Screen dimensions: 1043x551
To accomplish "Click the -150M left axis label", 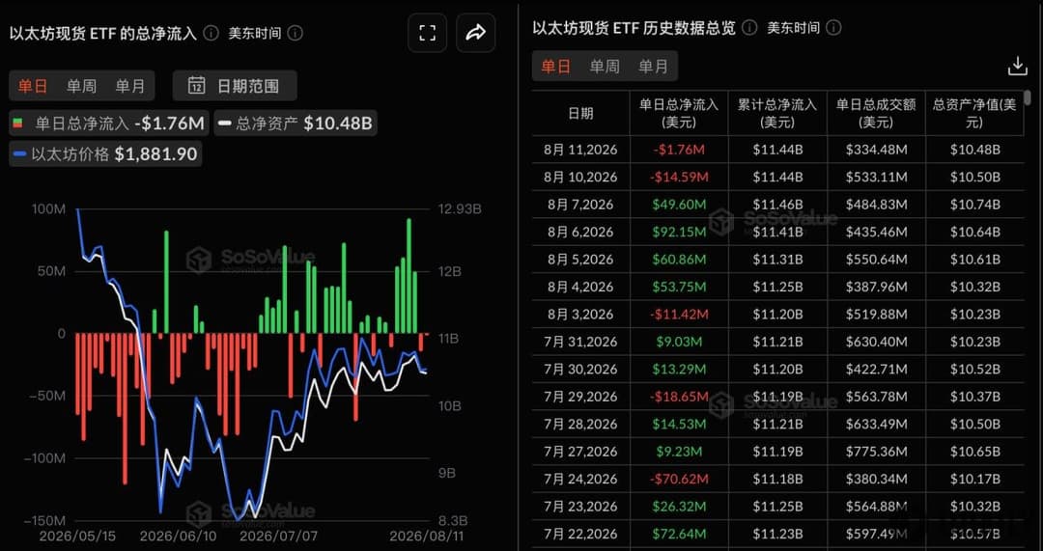I will (x=43, y=520).
